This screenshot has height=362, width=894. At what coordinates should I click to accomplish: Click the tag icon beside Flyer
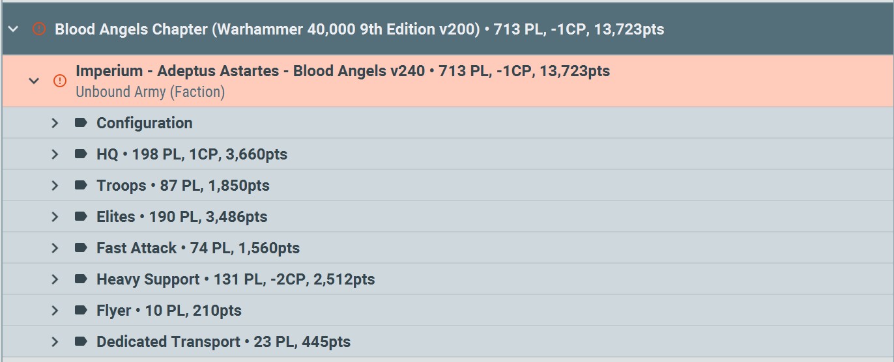[81, 311]
